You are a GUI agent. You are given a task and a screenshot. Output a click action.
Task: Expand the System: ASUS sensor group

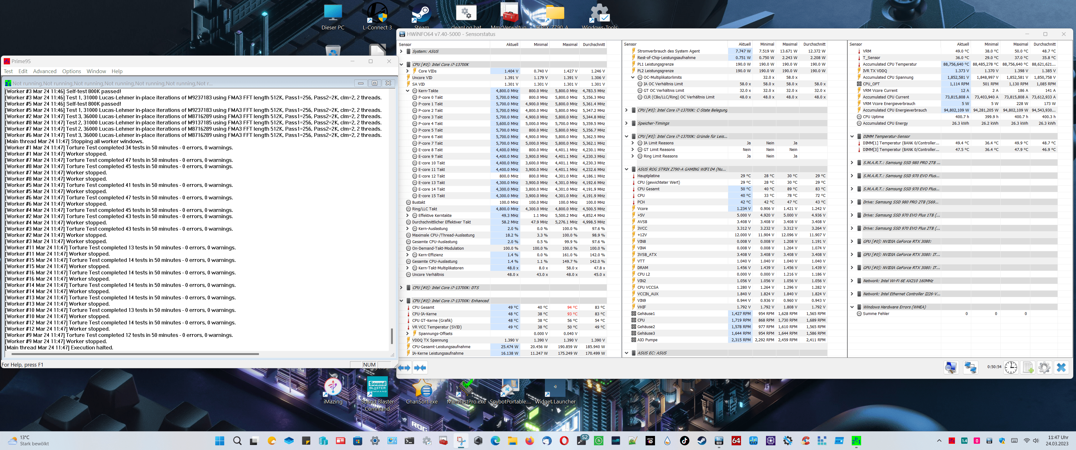click(x=401, y=51)
